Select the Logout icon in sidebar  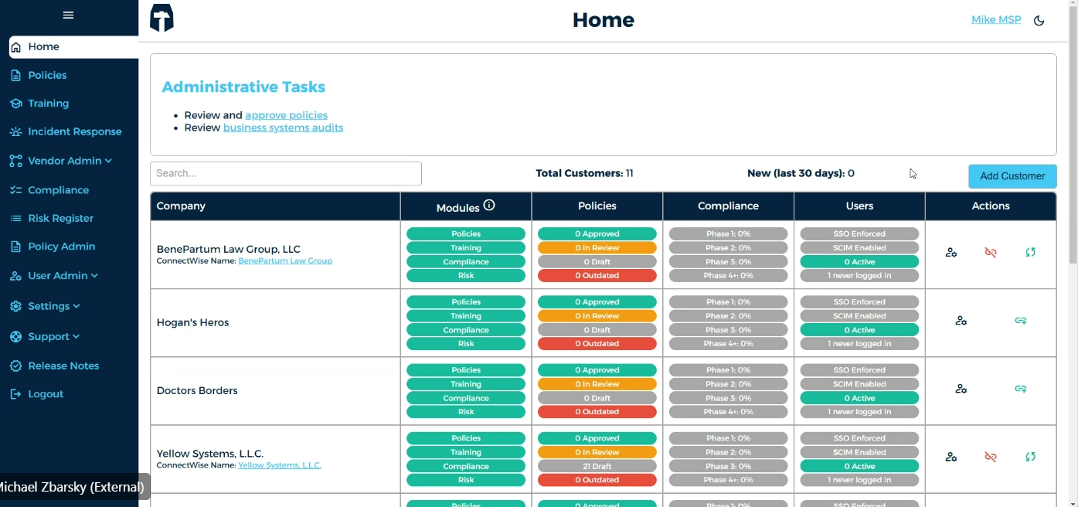pos(15,393)
